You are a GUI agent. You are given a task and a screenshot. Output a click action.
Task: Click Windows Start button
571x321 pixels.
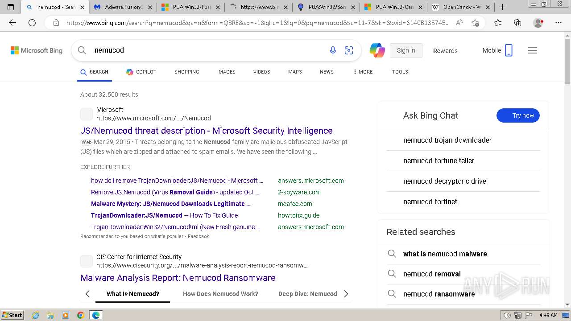[x=12, y=315]
